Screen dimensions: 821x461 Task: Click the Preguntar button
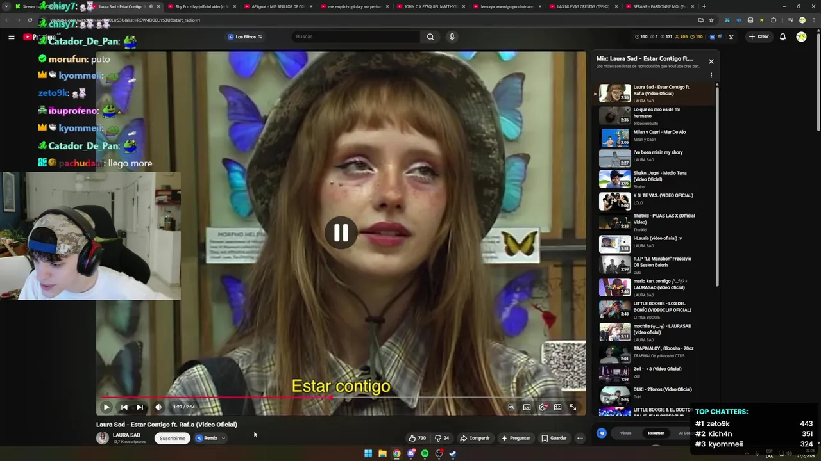tap(516, 438)
